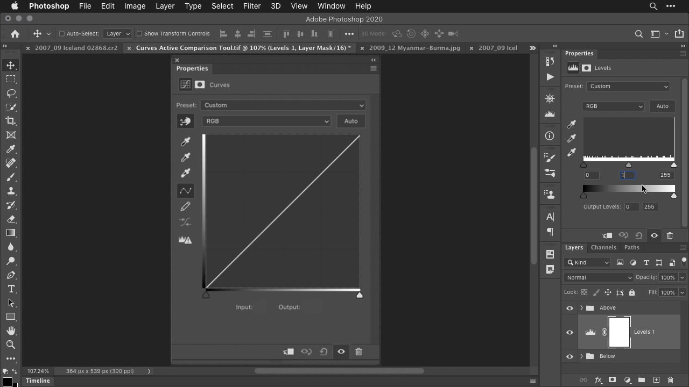Click the Auto button in Levels

click(x=662, y=106)
